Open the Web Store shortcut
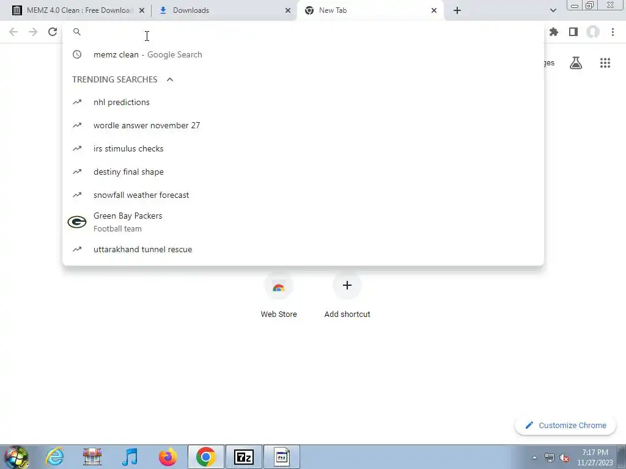Viewport: 626px width, 469px height. click(x=279, y=294)
